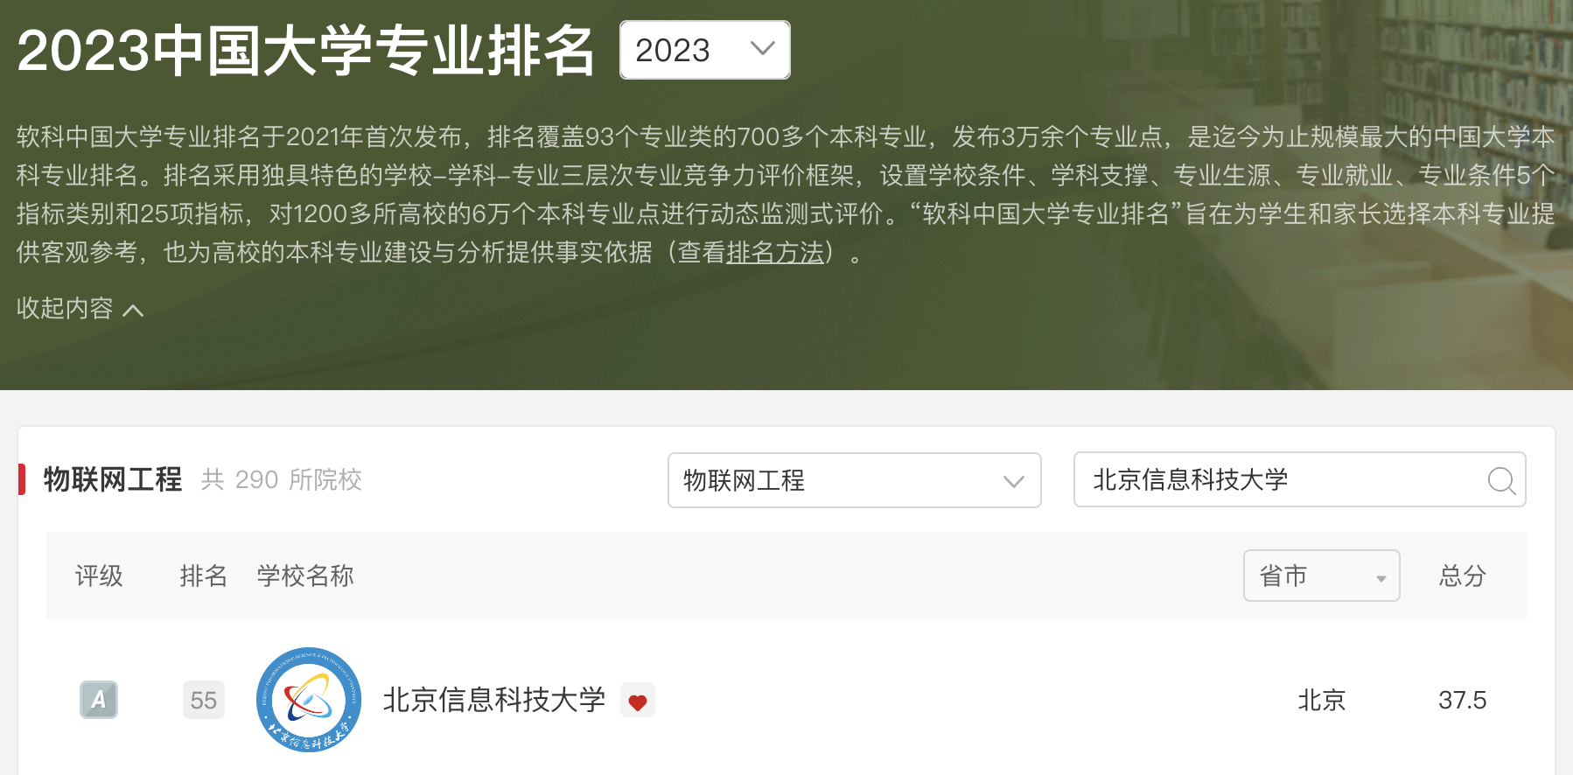Open the 排名方法 methodology link
This screenshot has height=775, width=1573.
tap(775, 252)
